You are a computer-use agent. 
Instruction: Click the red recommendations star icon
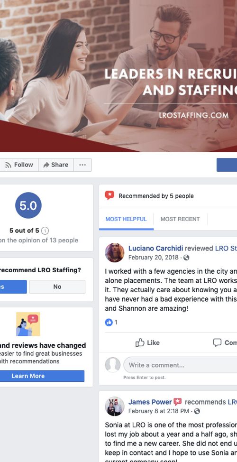(x=109, y=195)
